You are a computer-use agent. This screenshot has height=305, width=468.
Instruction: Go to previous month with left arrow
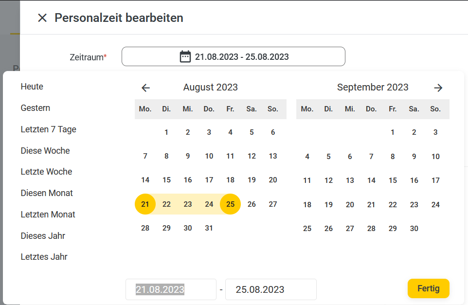coord(145,88)
